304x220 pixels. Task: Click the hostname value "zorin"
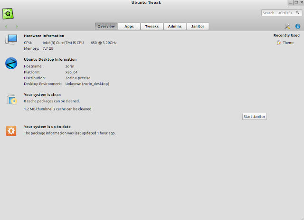coord(70,66)
